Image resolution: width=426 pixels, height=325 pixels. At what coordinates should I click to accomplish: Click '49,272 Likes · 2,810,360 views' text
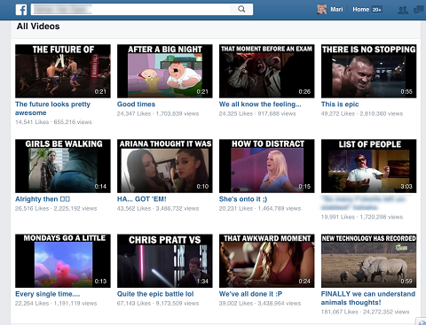coord(362,113)
